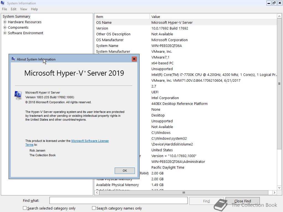Open the View menu
Image resolution: width=283 pixels, height=212 pixels.
click(x=23, y=9)
